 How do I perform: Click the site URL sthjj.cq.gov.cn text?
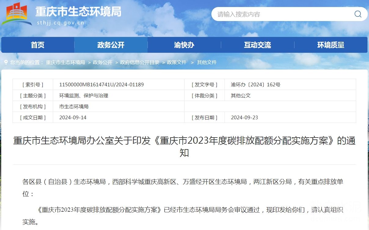coord(60,23)
